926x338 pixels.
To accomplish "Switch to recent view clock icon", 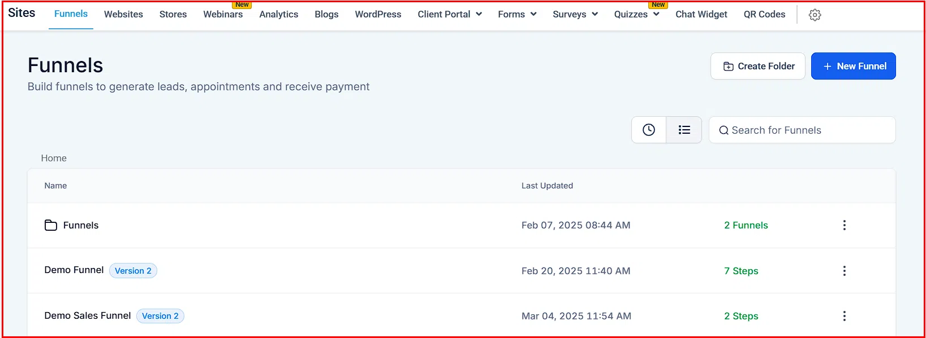I will tap(649, 130).
